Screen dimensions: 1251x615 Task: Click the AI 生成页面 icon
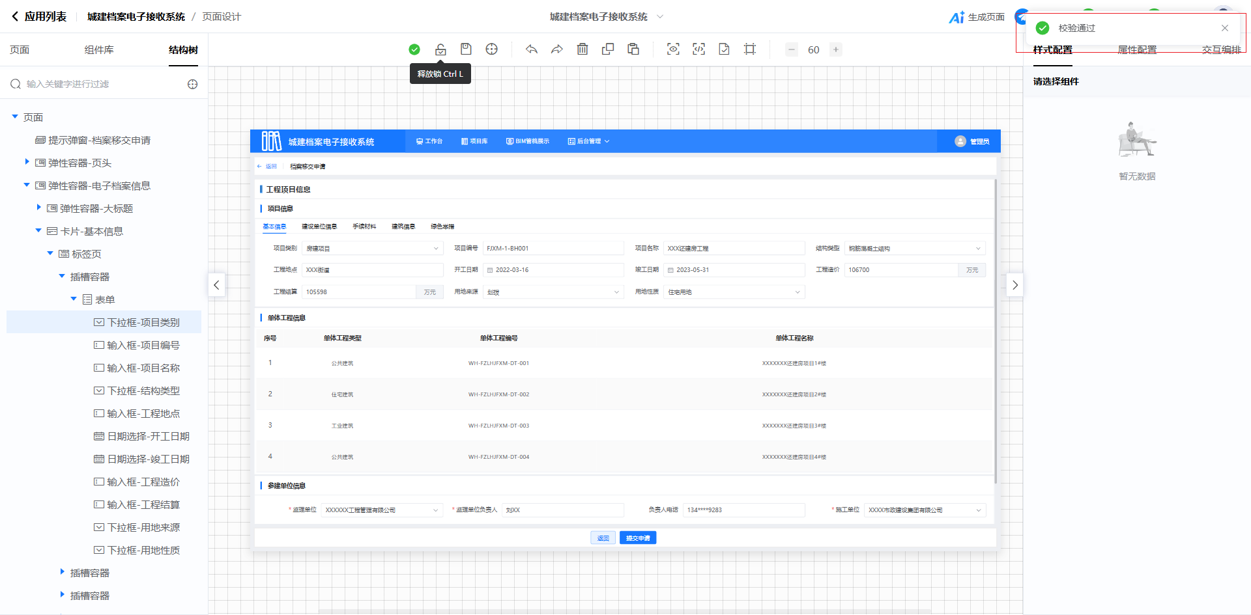pos(956,18)
